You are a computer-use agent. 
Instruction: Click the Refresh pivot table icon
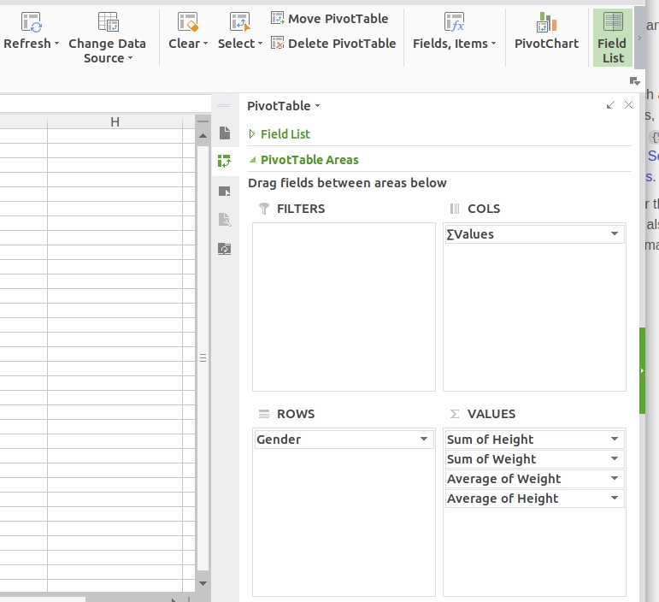click(31, 22)
